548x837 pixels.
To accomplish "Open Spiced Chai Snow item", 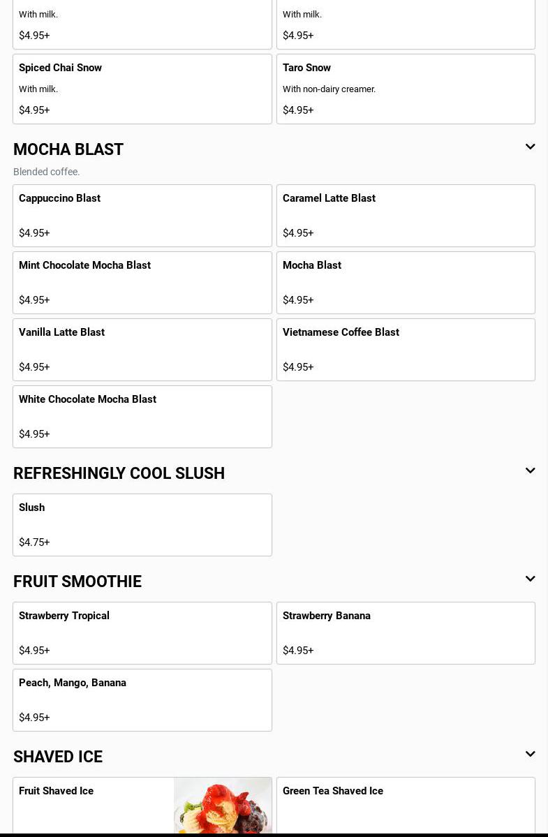I will pos(142,89).
